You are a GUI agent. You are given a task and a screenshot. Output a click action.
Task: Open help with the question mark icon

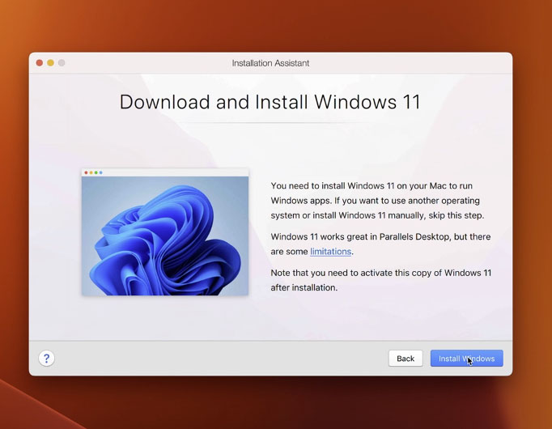point(46,359)
